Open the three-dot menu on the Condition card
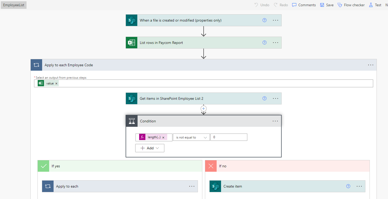This screenshot has width=388, height=199. click(x=275, y=121)
